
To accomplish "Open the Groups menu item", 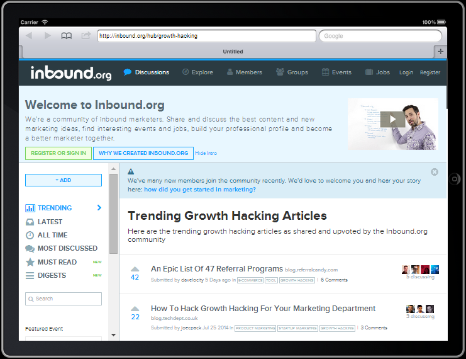I will [x=292, y=72].
